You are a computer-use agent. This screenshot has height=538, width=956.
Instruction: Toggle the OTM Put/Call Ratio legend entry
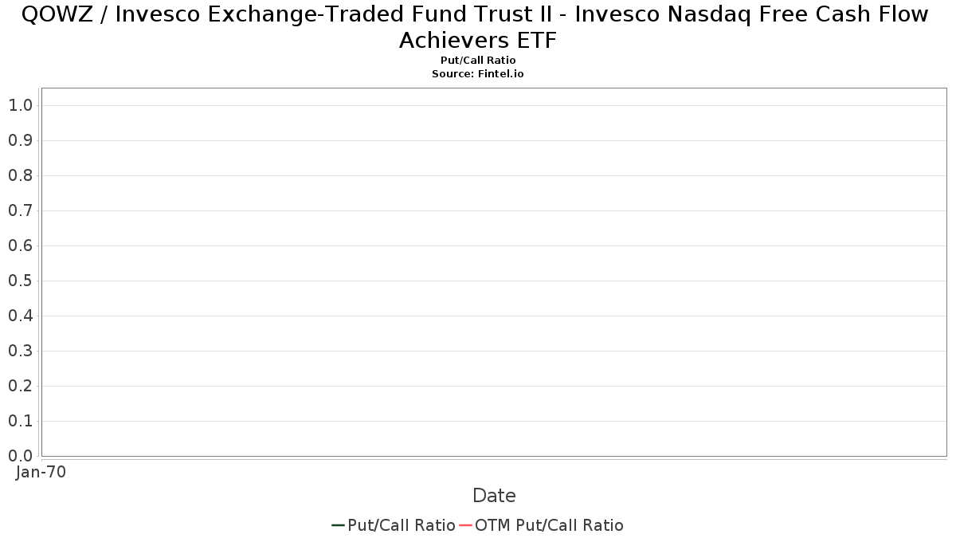(x=549, y=525)
